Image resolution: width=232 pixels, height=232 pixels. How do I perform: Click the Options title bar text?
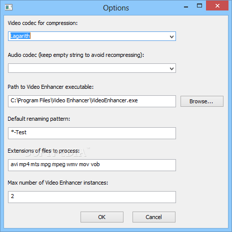tap(116, 8)
